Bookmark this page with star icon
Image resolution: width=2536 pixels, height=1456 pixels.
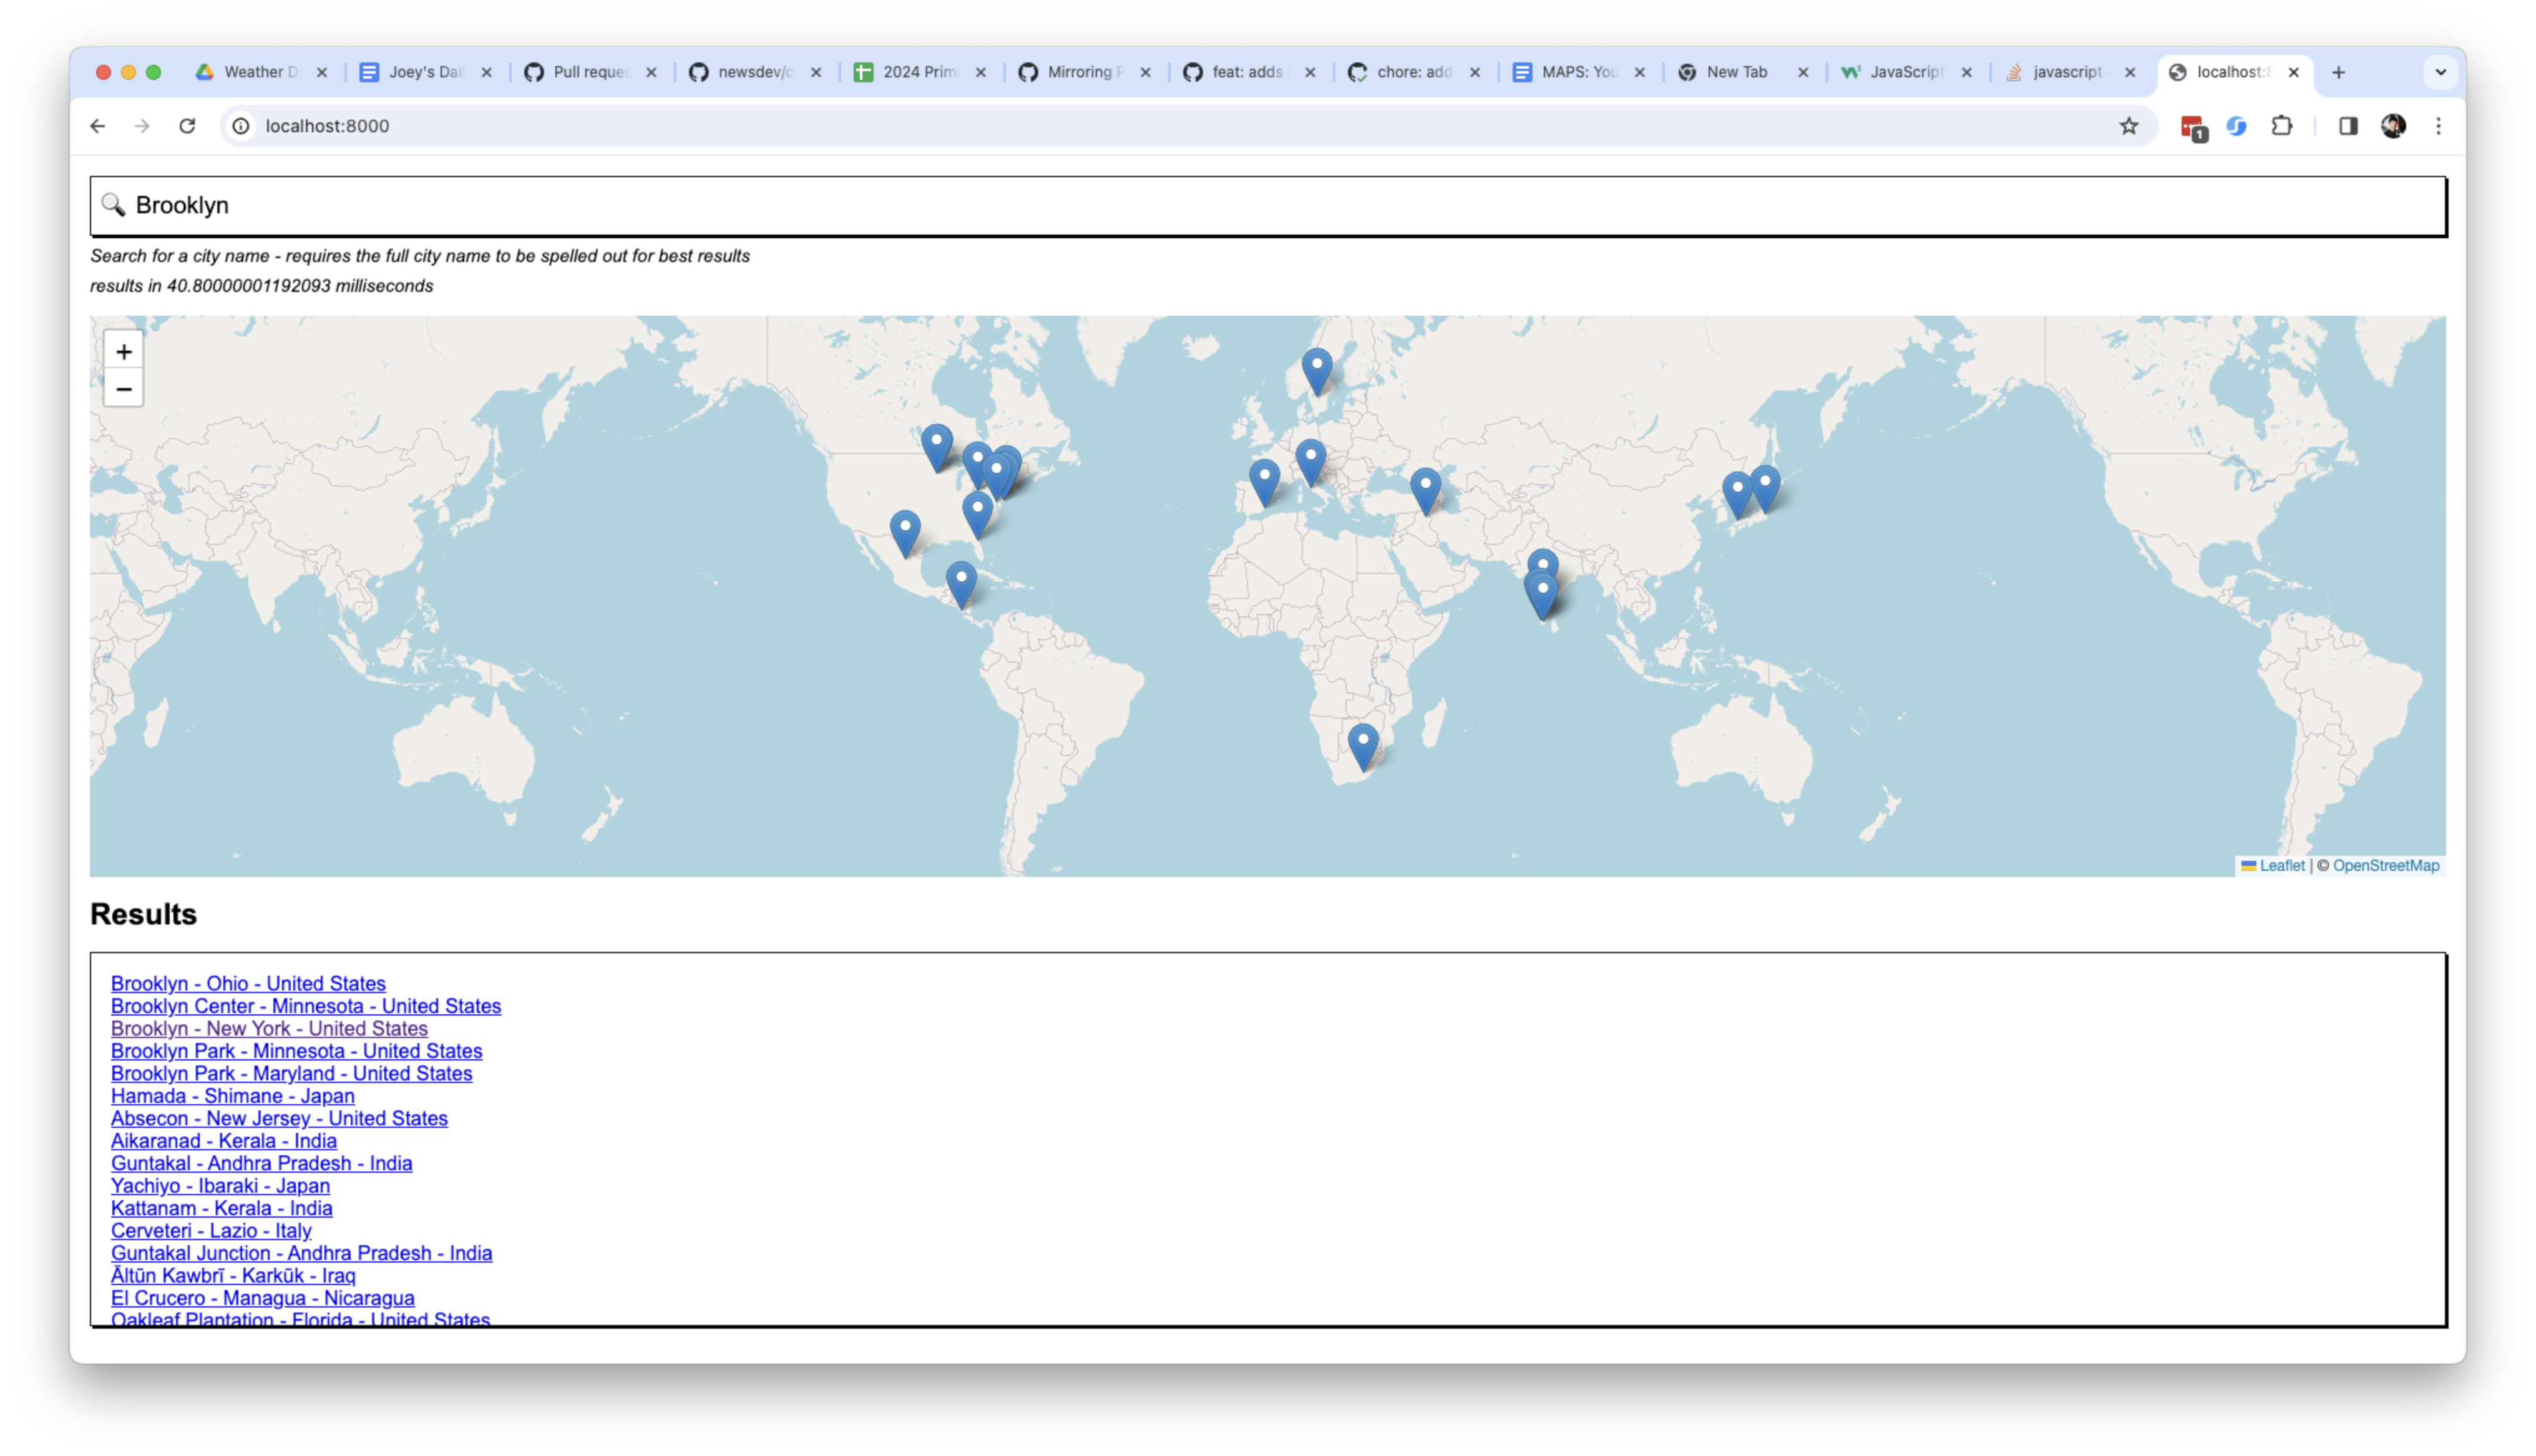click(2128, 126)
